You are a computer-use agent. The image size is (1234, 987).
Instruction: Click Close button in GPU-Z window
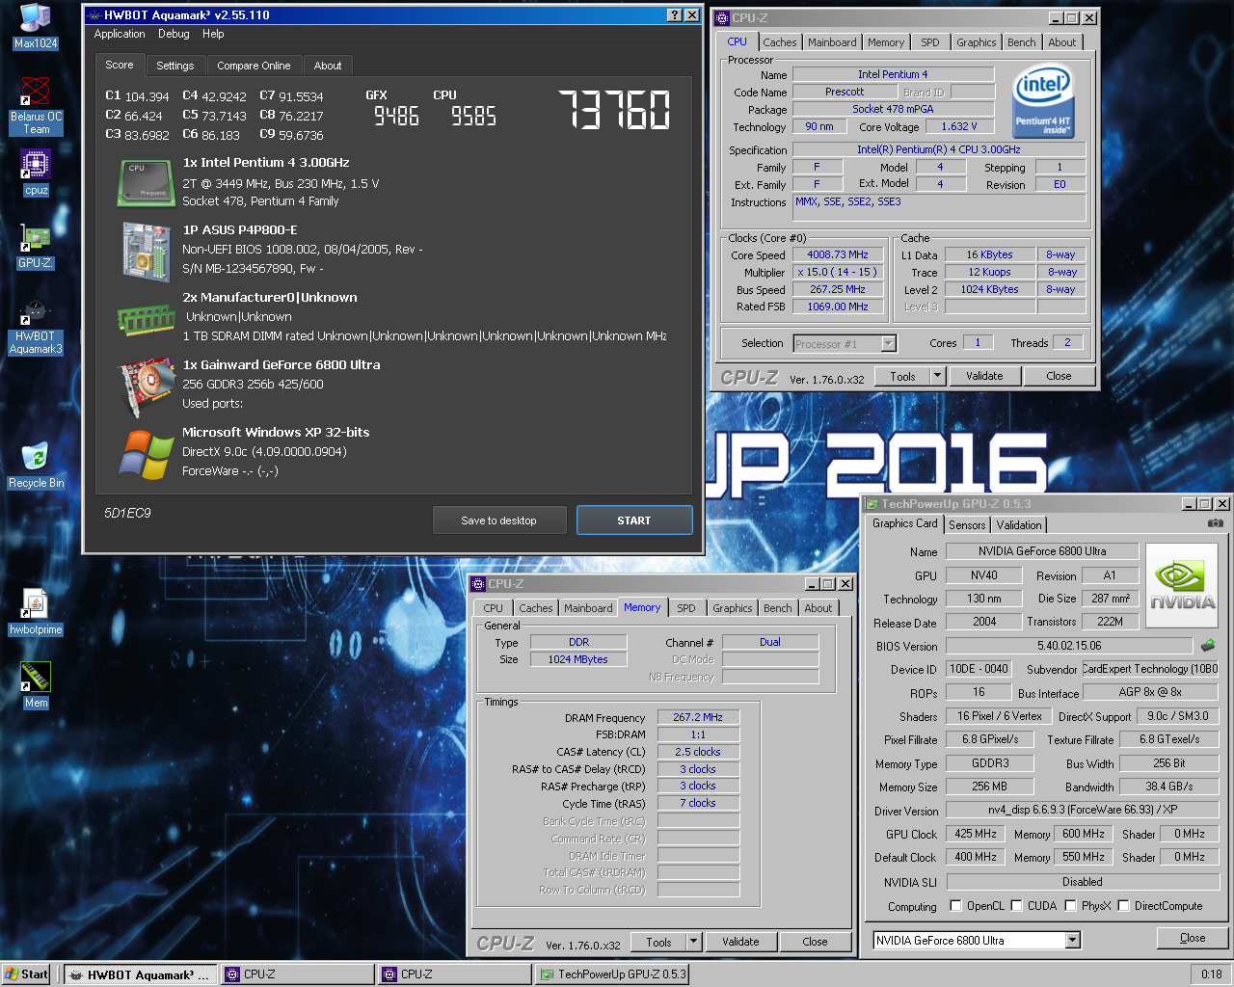click(x=1193, y=938)
